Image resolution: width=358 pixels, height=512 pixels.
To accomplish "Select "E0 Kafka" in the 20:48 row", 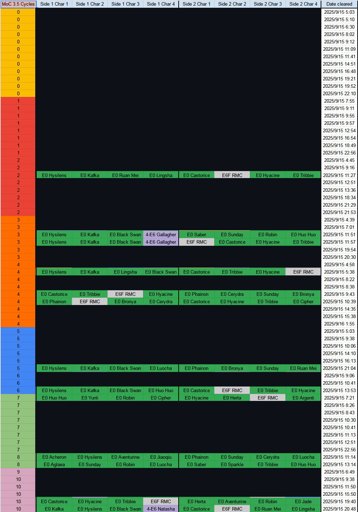I will (x=54, y=509).
